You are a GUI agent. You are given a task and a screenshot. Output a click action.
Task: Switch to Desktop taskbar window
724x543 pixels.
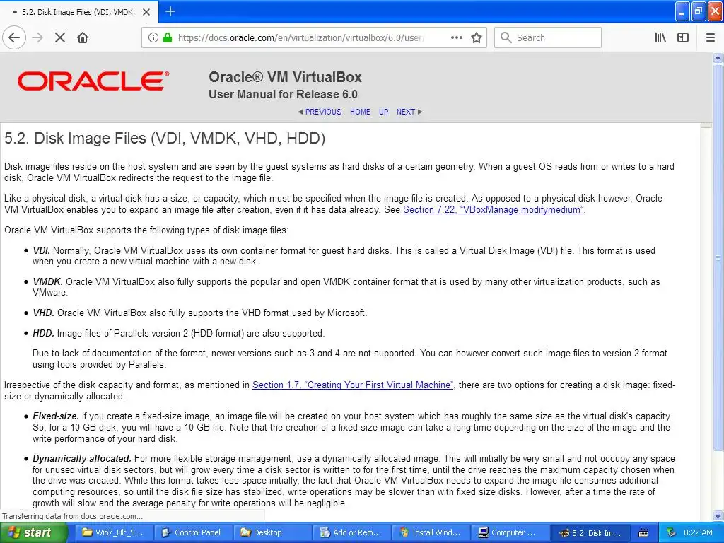coord(272,533)
